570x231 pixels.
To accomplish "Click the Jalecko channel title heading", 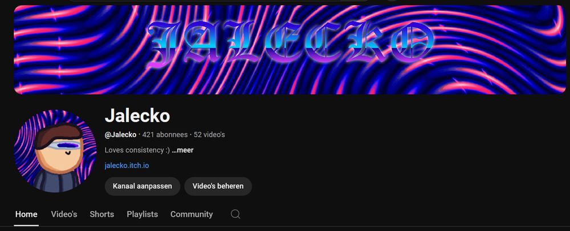I will 137,116.
